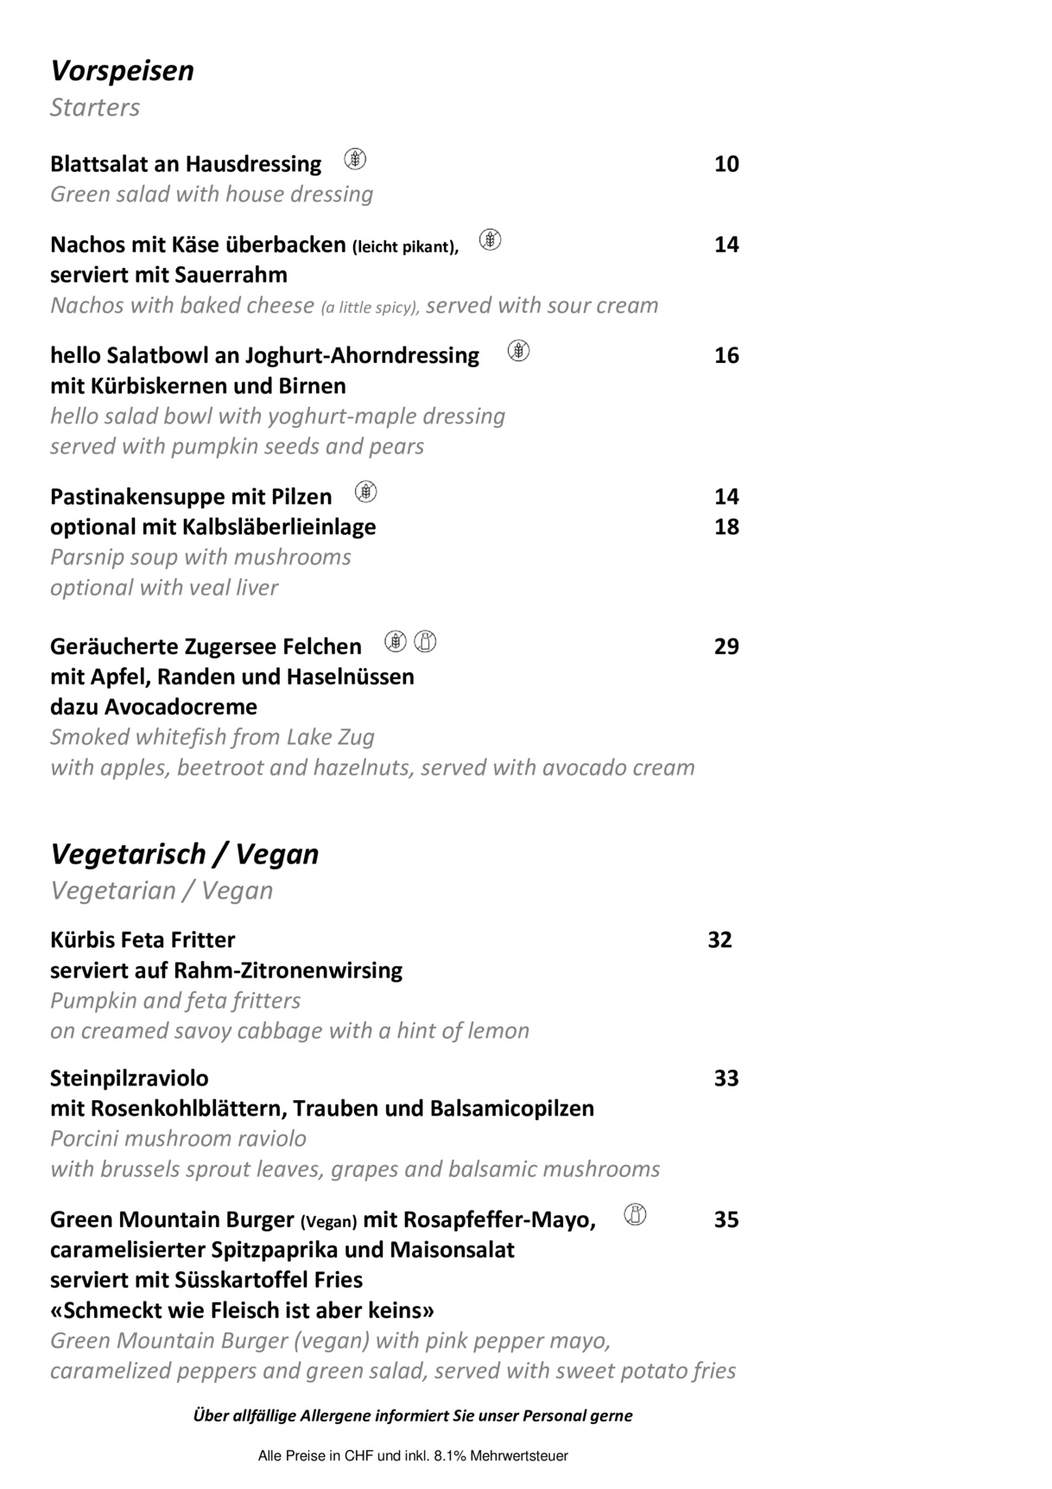Click the price 10 for Blattsalat
The width and height of the screenshot is (1052, 1489).
tap(726, 164)
